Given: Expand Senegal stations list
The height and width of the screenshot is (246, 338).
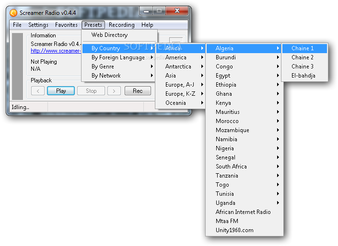Looking at the screenshot, I should 244,157.
